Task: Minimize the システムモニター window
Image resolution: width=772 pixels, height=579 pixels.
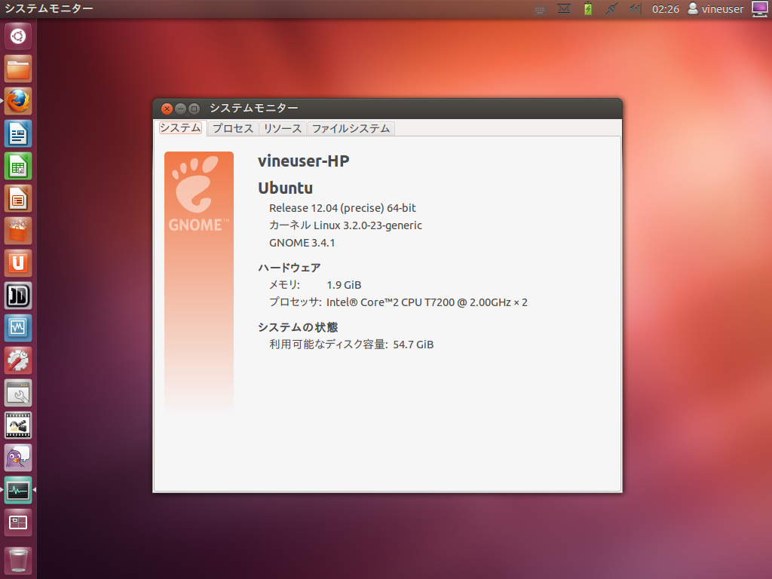Action: point(181,109)
